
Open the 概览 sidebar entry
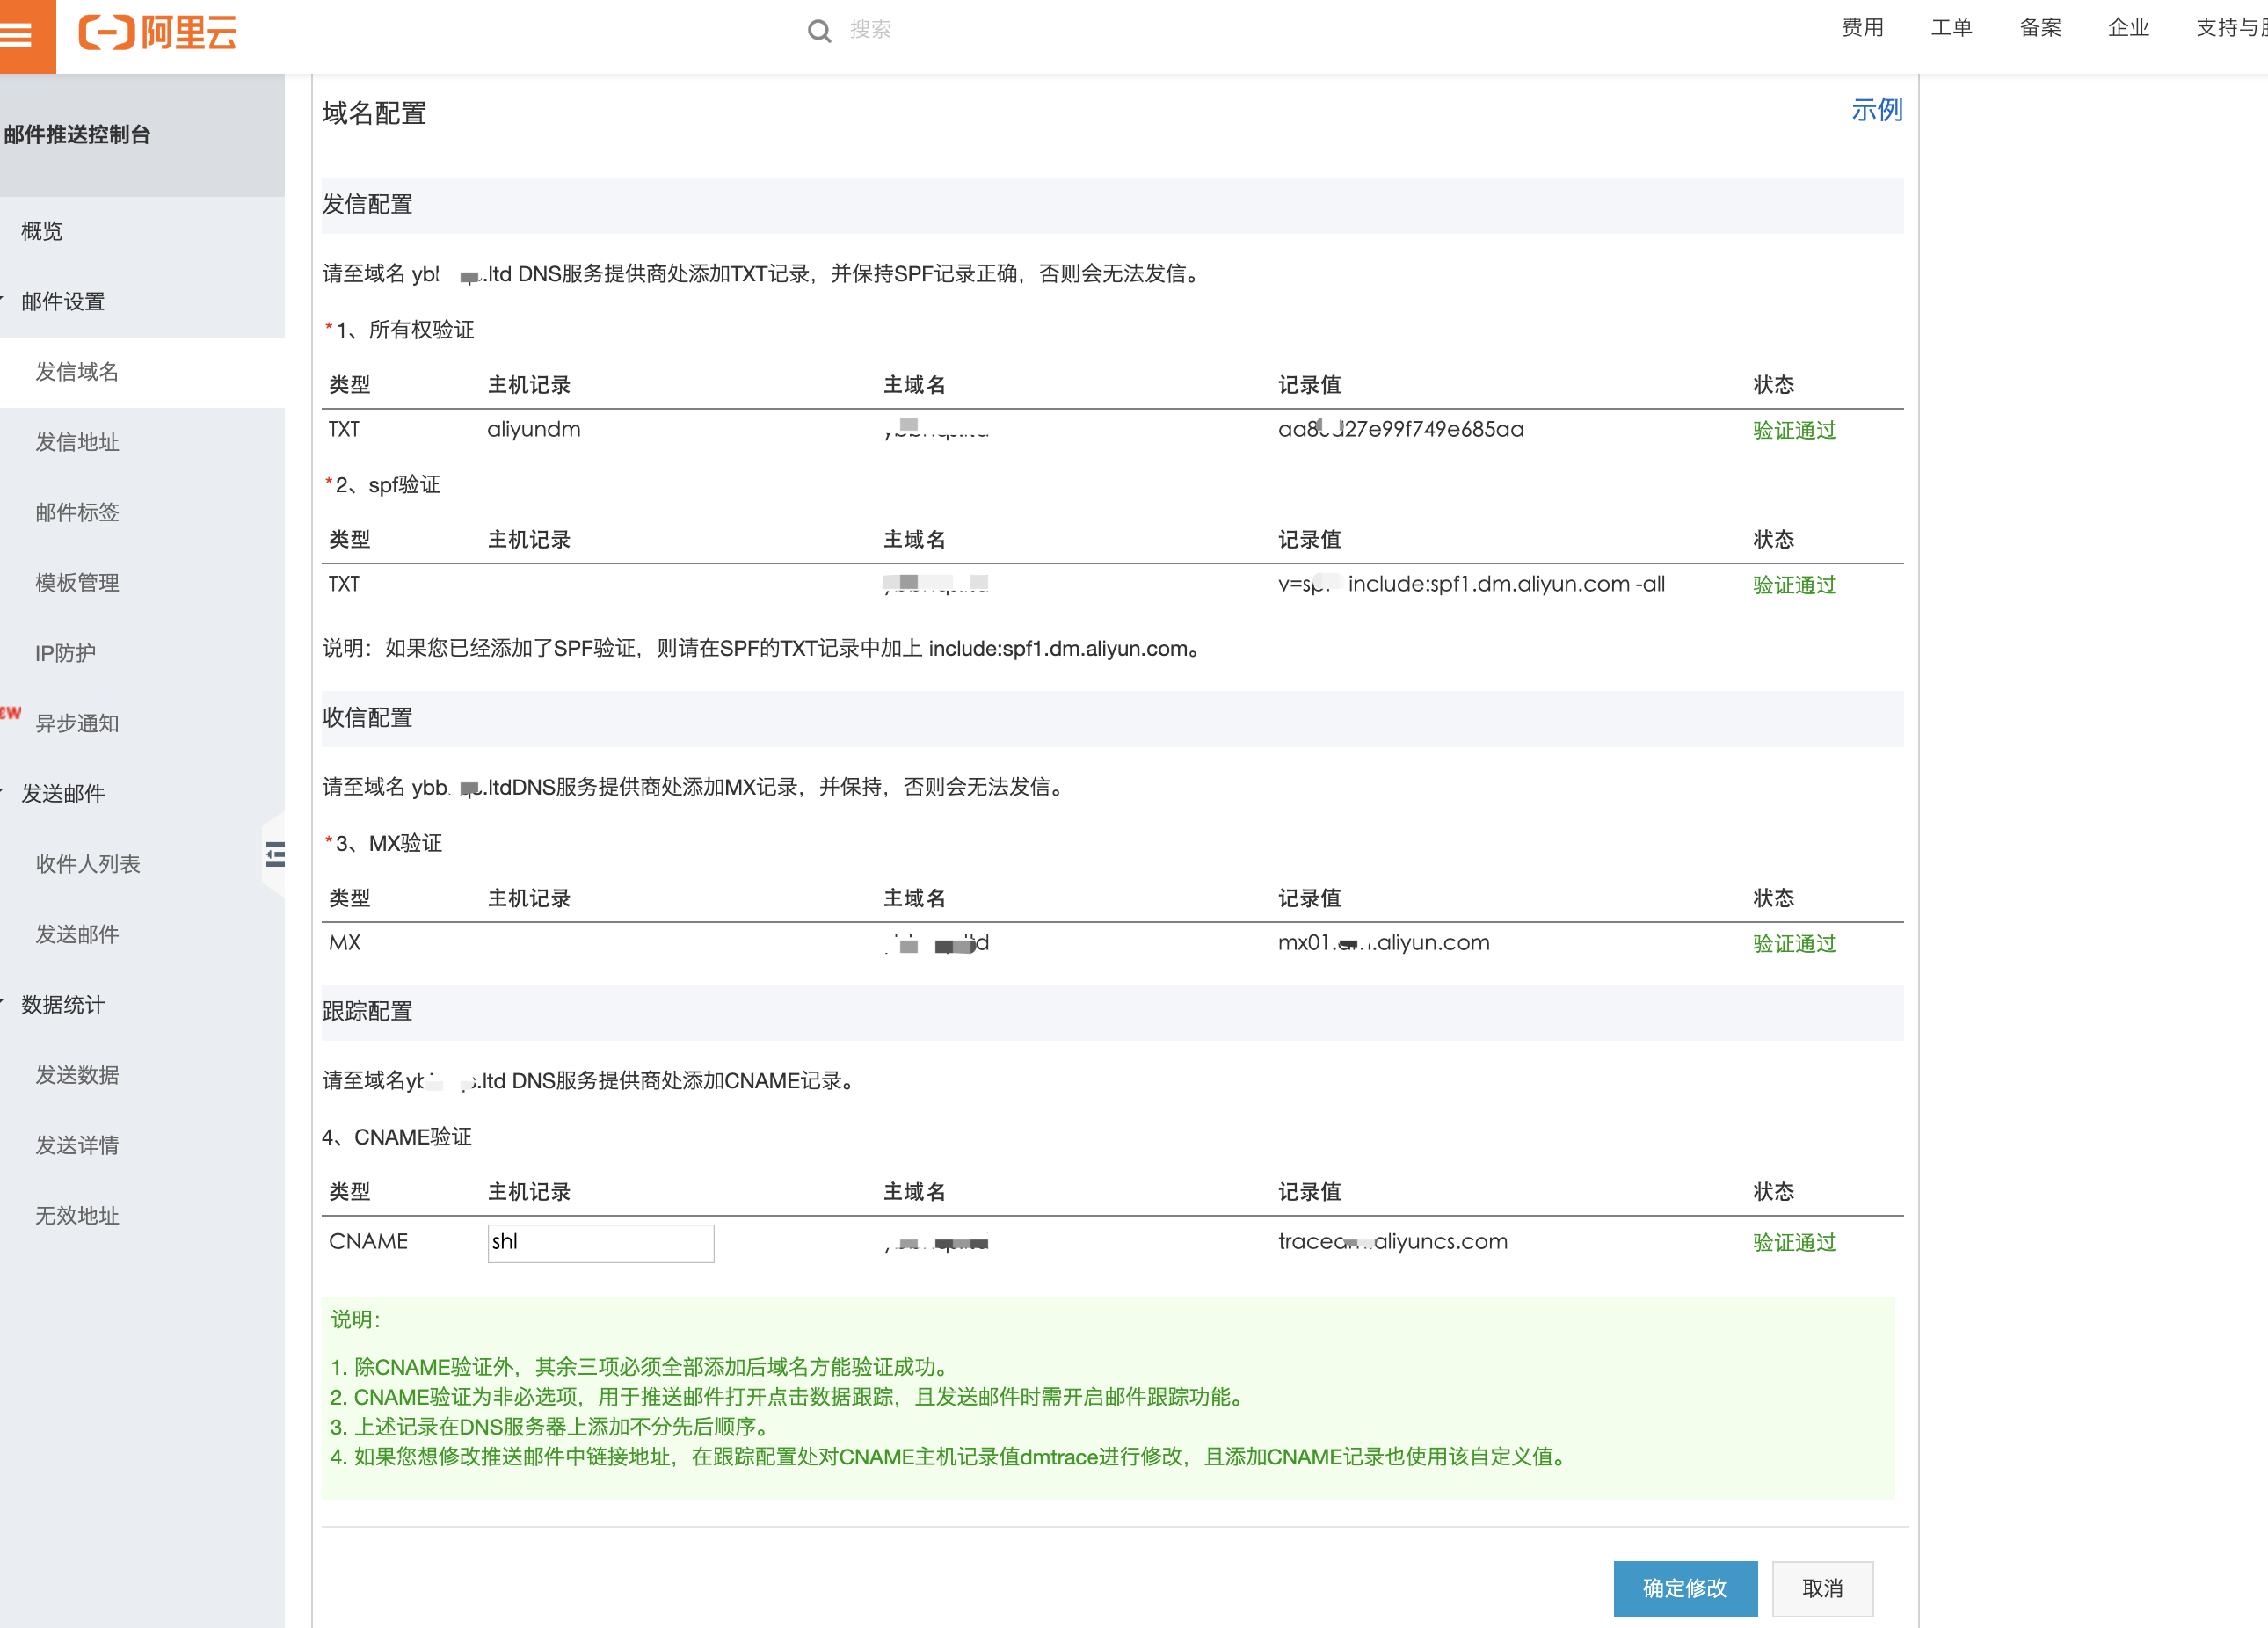point(45,231)
